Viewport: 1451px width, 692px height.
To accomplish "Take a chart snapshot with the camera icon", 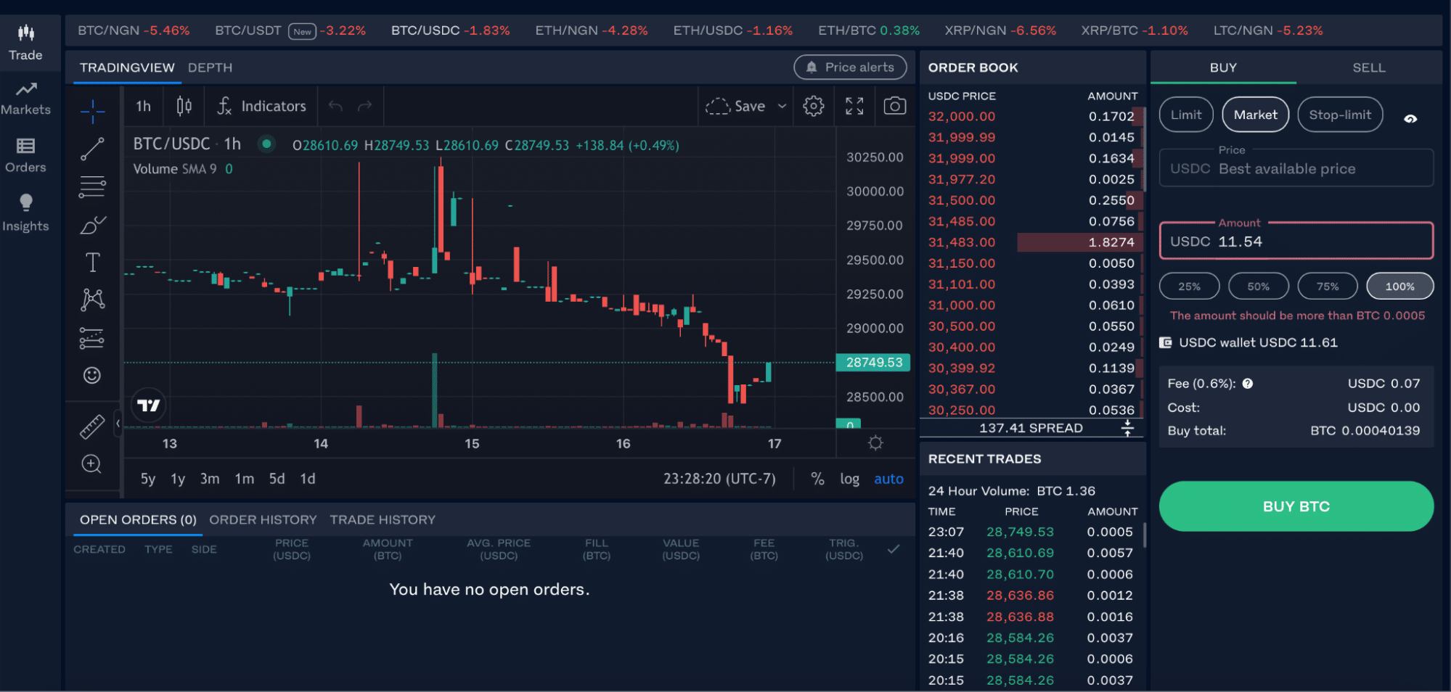I will [x=895, y=106].
